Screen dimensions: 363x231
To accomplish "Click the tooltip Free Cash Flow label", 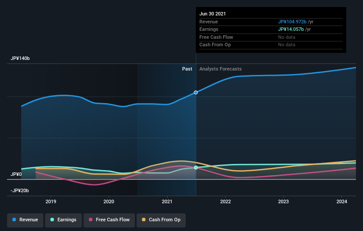I will (216, 37).
